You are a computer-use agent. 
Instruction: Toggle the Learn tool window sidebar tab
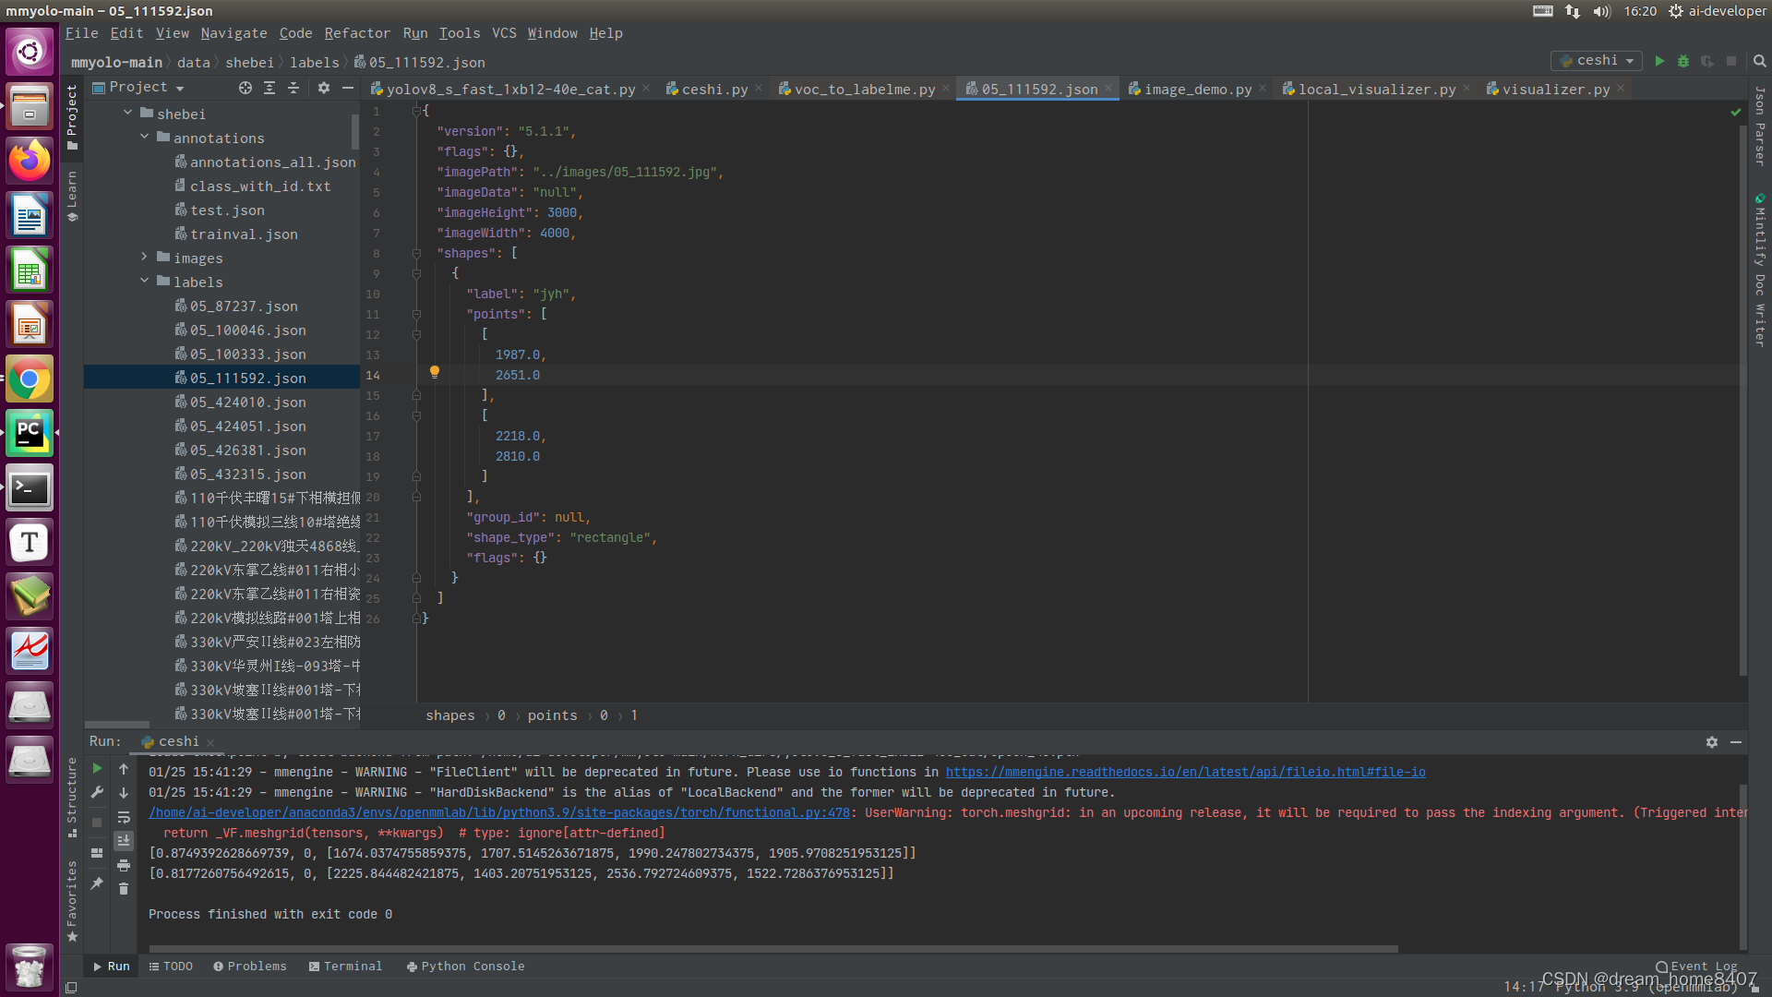73,196
